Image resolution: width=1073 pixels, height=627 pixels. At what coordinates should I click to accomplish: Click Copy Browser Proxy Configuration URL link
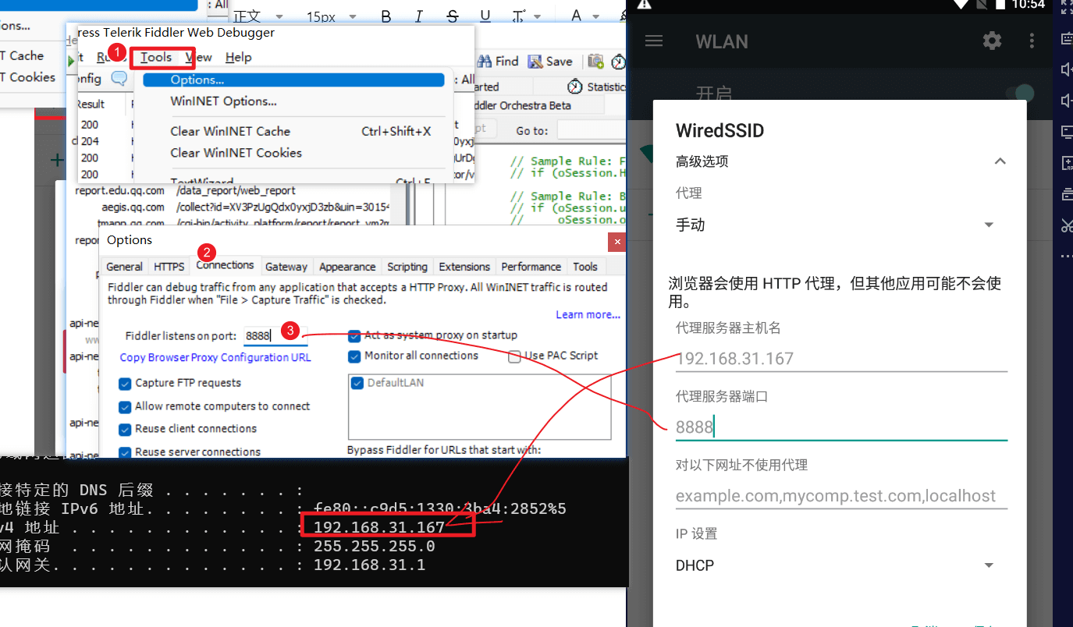pos(215,357)
